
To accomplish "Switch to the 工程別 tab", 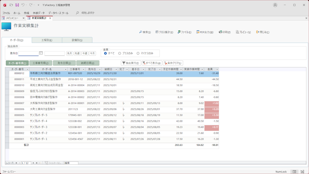I will [x=47, y=40].
